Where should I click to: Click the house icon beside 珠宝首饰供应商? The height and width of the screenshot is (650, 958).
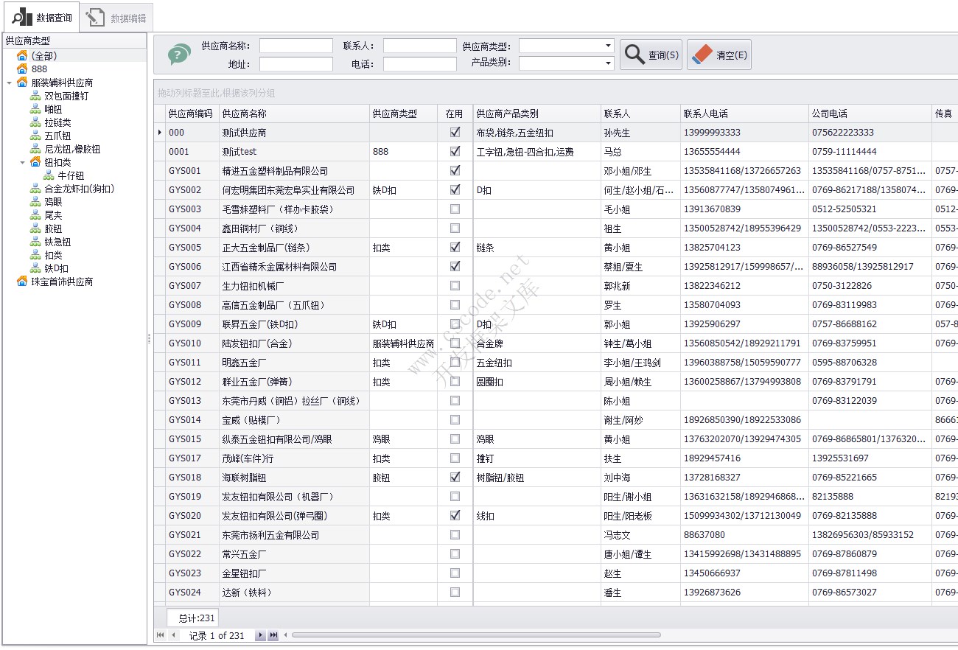(x=22, y=282)
